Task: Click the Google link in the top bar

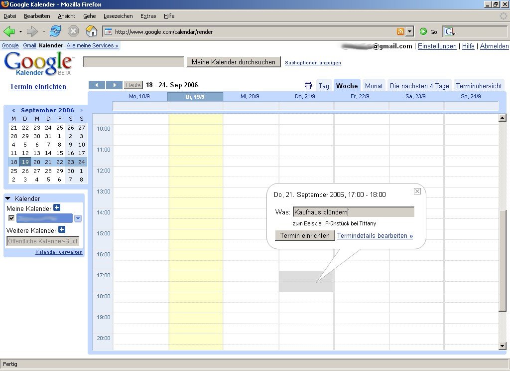Action: click(10, 45)
